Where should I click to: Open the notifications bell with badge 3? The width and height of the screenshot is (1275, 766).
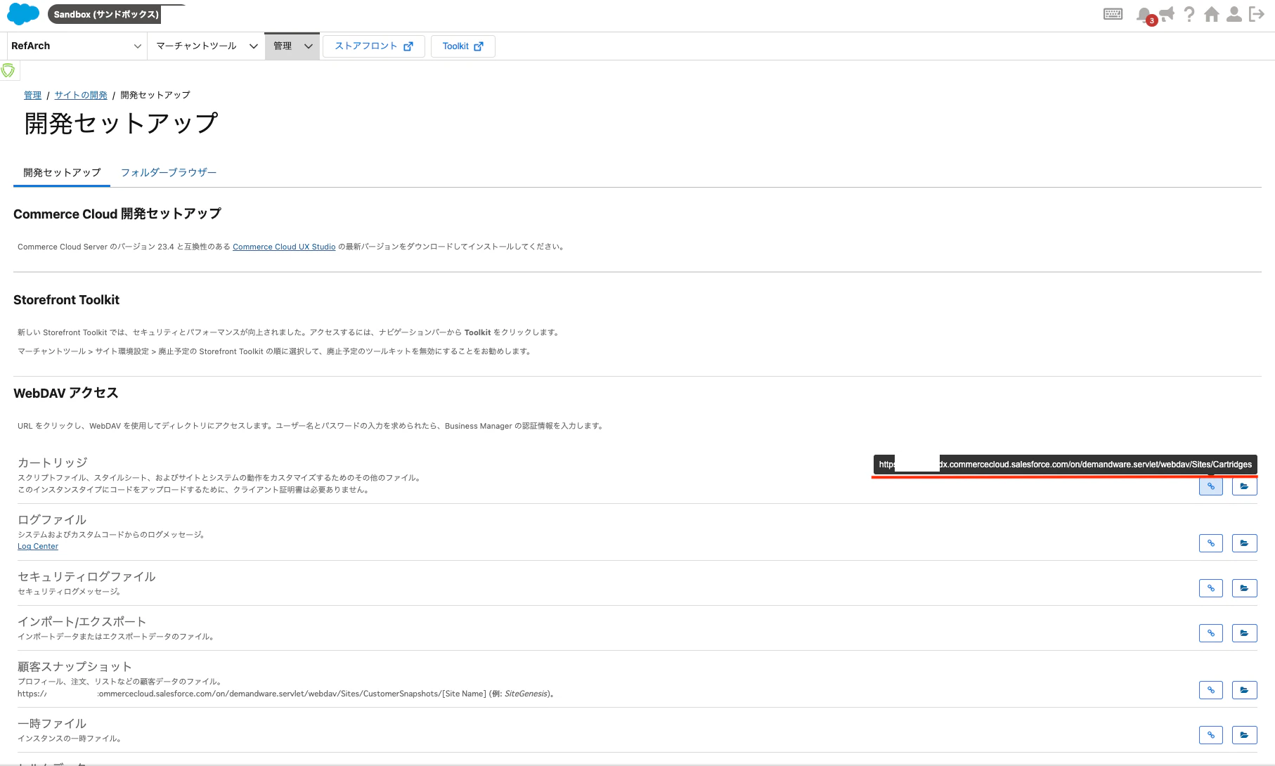click(1145, 15)
